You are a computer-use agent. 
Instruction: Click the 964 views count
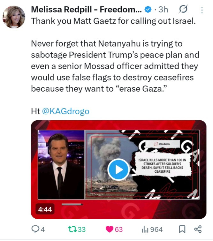pyautogui.click(x=156, y=230)
